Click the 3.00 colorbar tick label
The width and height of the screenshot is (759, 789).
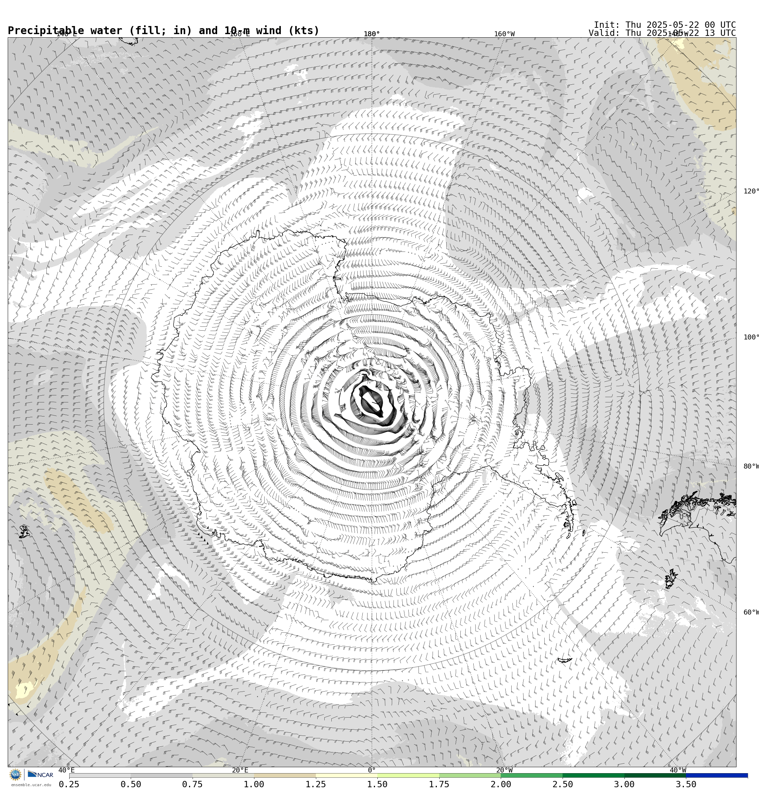point(624,784)
